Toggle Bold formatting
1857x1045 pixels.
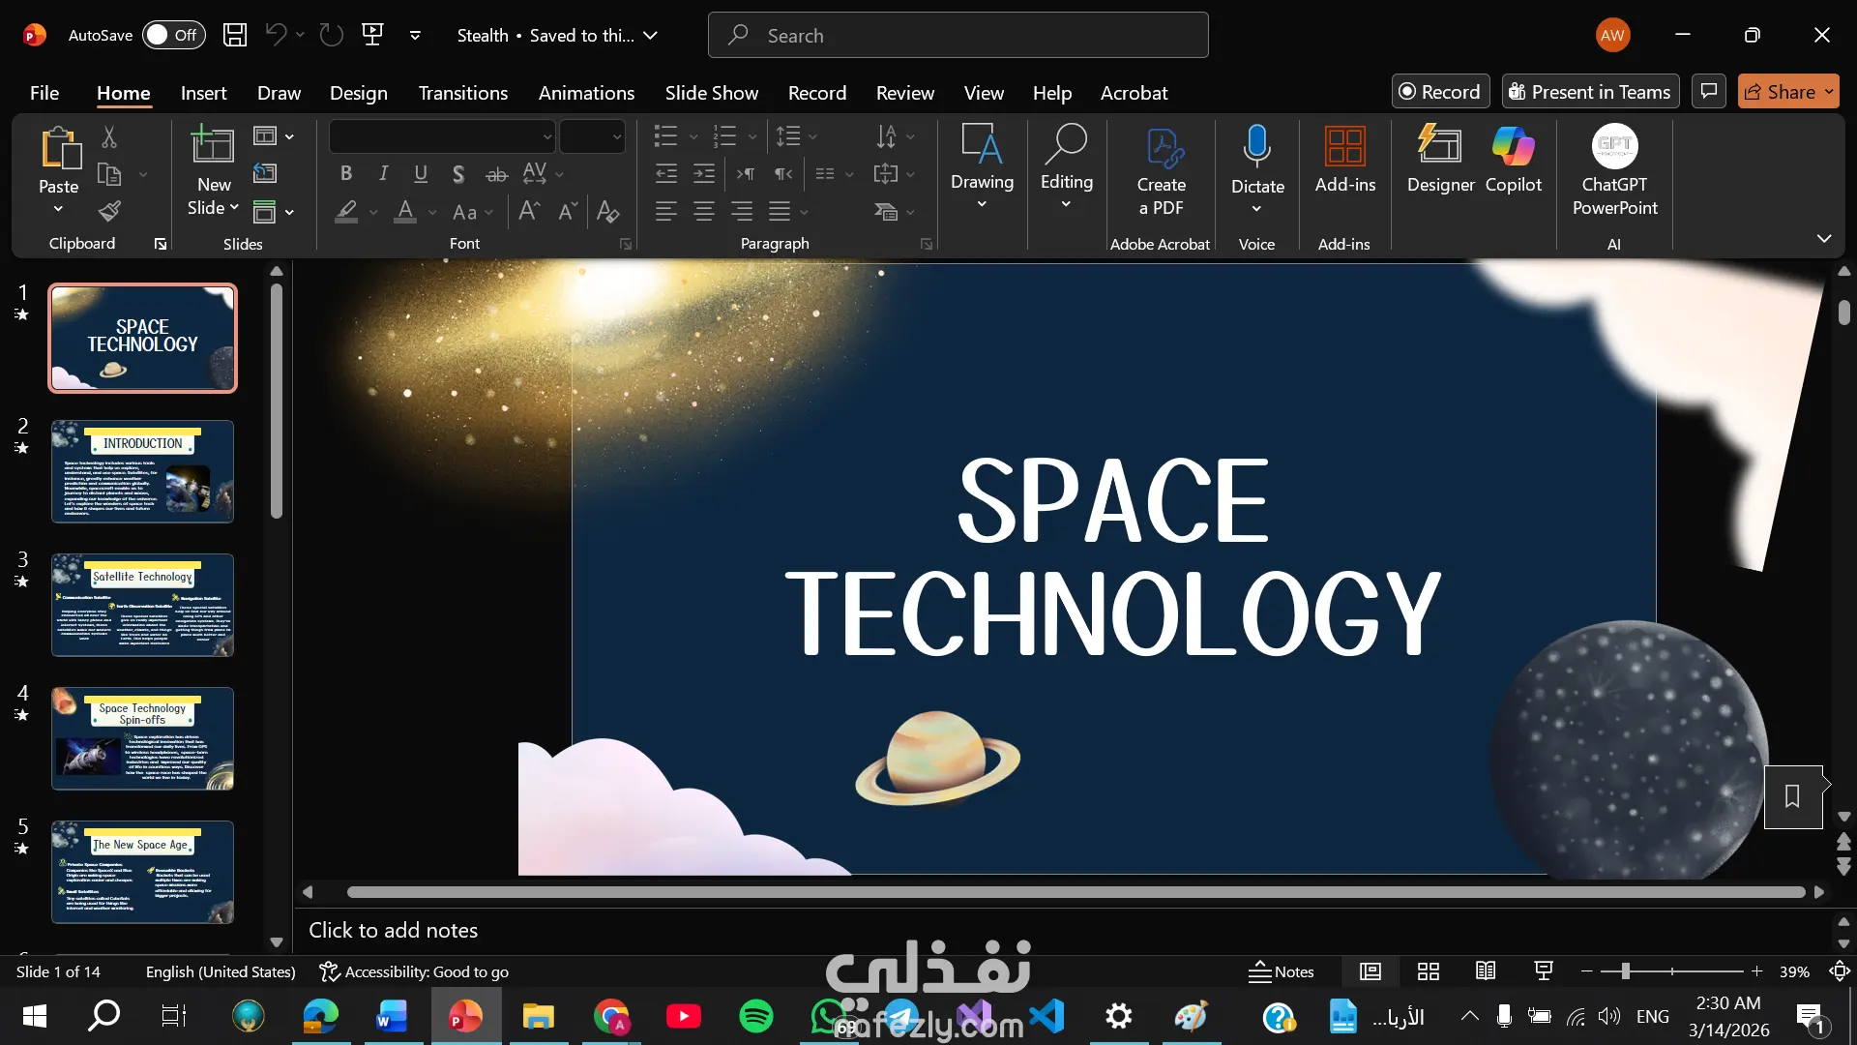click(x=345, y=174)
